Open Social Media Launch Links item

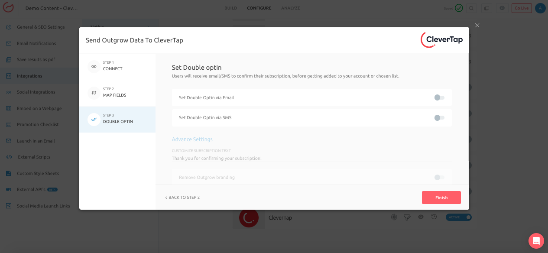[x=43, y=206]
